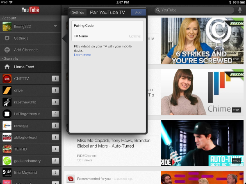Select the Home Feed house icon
Screen dimensions: 246x184
click(7, 67)
